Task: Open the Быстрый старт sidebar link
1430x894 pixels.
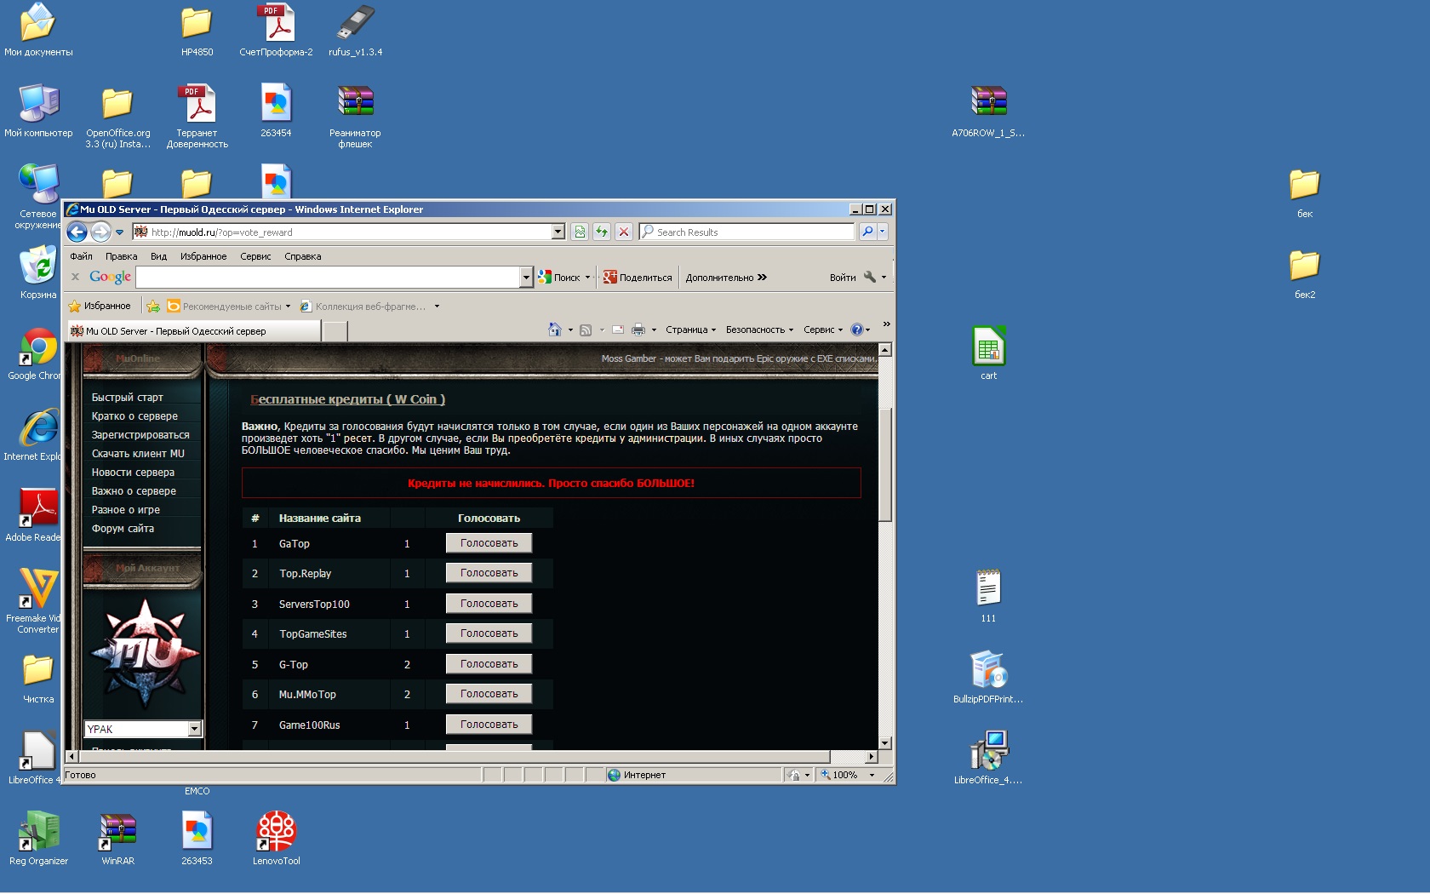Action: pyautogui.click(x=127, y=398)
